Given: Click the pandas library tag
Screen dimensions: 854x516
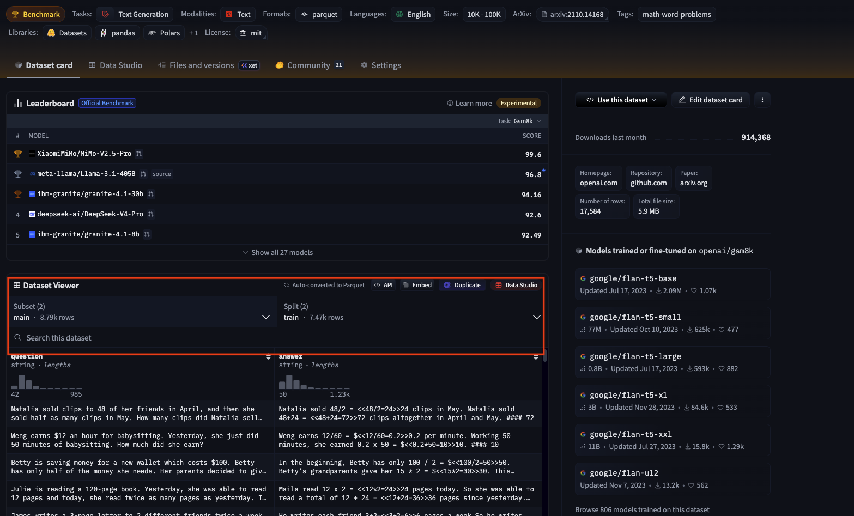Looking at the screenshot, I should pyautogui.click(x=117, y=33).
